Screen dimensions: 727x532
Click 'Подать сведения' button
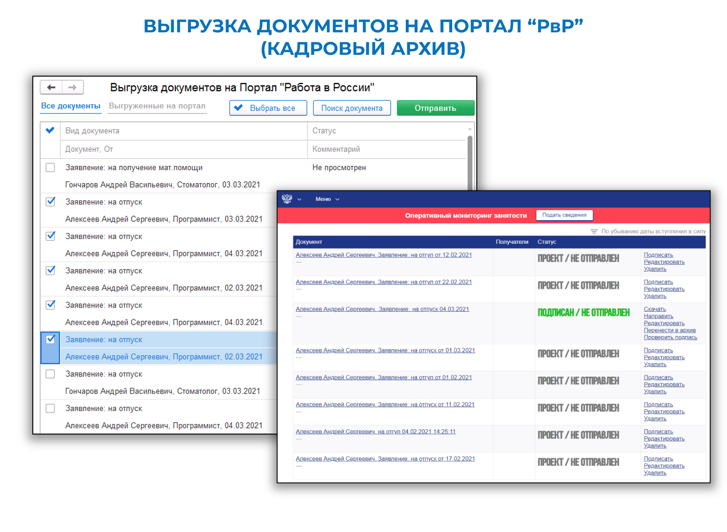[564, 215]
